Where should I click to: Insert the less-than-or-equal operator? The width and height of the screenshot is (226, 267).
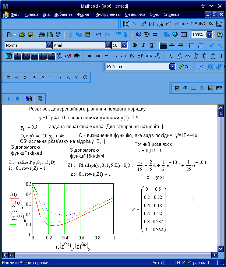tap(34, 77)
